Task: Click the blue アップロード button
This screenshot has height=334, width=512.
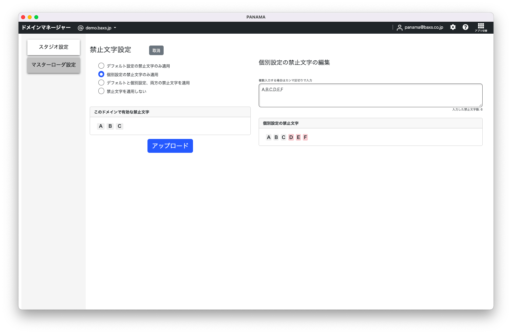Action: pyautogui.click(x=170, y=146)
